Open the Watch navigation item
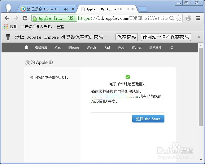Viewport: 205px width, 164px height. tap(91, 47)
